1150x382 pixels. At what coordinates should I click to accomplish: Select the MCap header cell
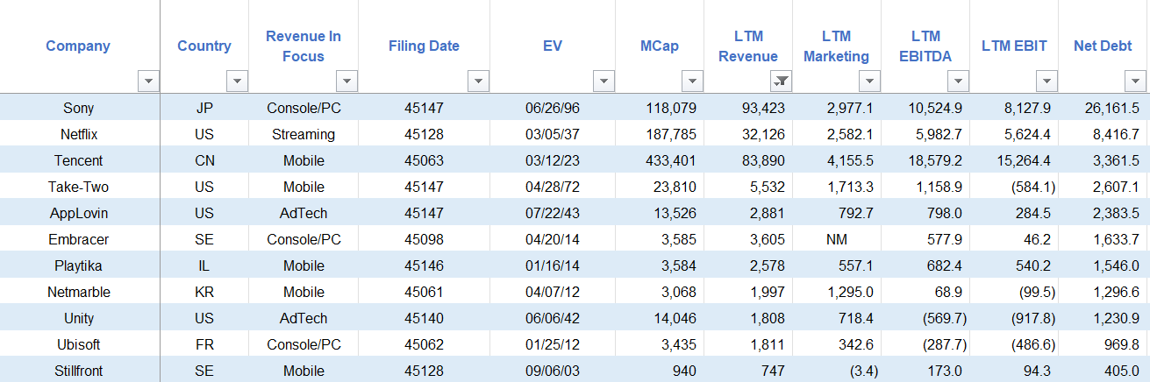660,46
